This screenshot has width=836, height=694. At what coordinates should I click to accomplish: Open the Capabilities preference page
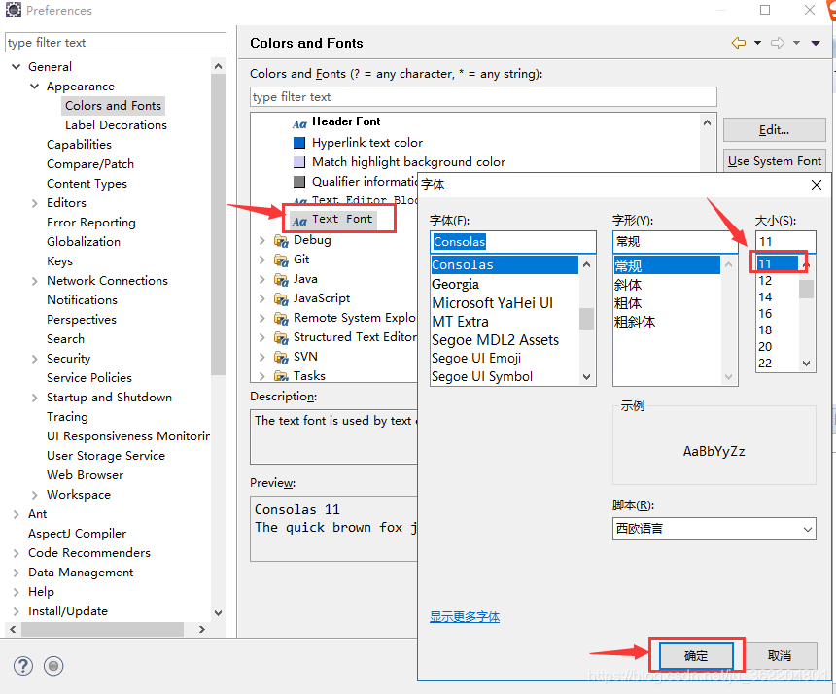(x=79, y=145)
